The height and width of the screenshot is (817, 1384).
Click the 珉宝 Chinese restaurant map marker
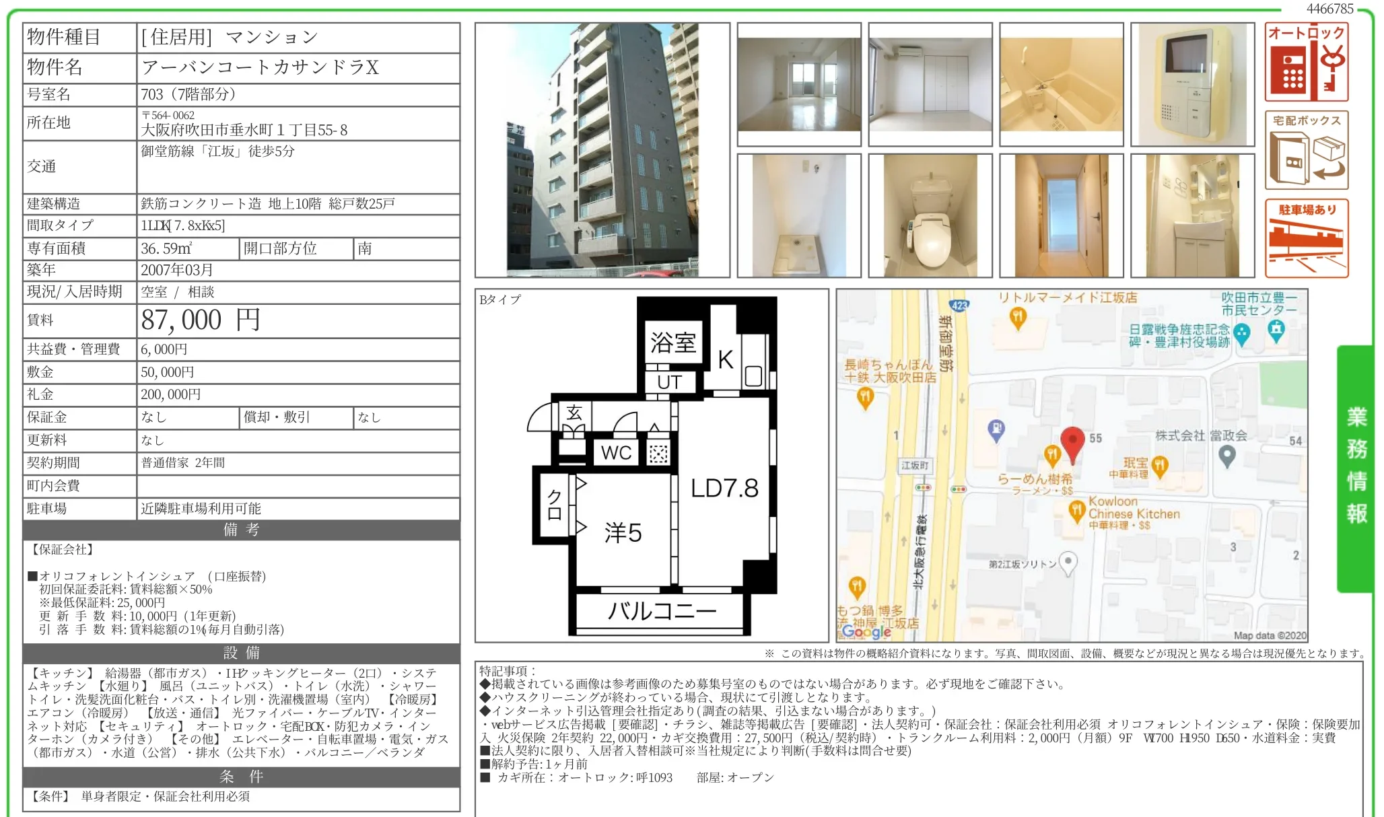tap(1159, 465)
